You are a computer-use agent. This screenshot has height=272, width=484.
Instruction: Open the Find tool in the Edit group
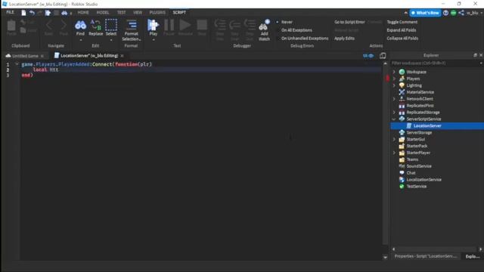click(80, 28)
